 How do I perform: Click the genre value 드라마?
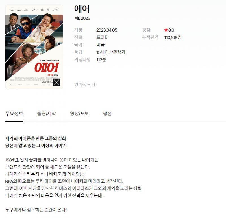[x=103, y=37]
